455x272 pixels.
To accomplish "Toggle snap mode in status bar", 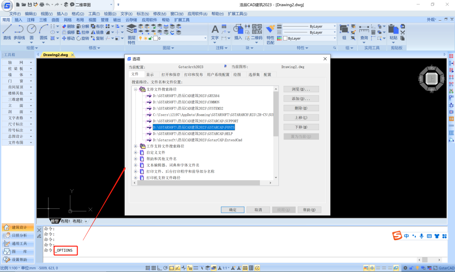I will (148, 268).
